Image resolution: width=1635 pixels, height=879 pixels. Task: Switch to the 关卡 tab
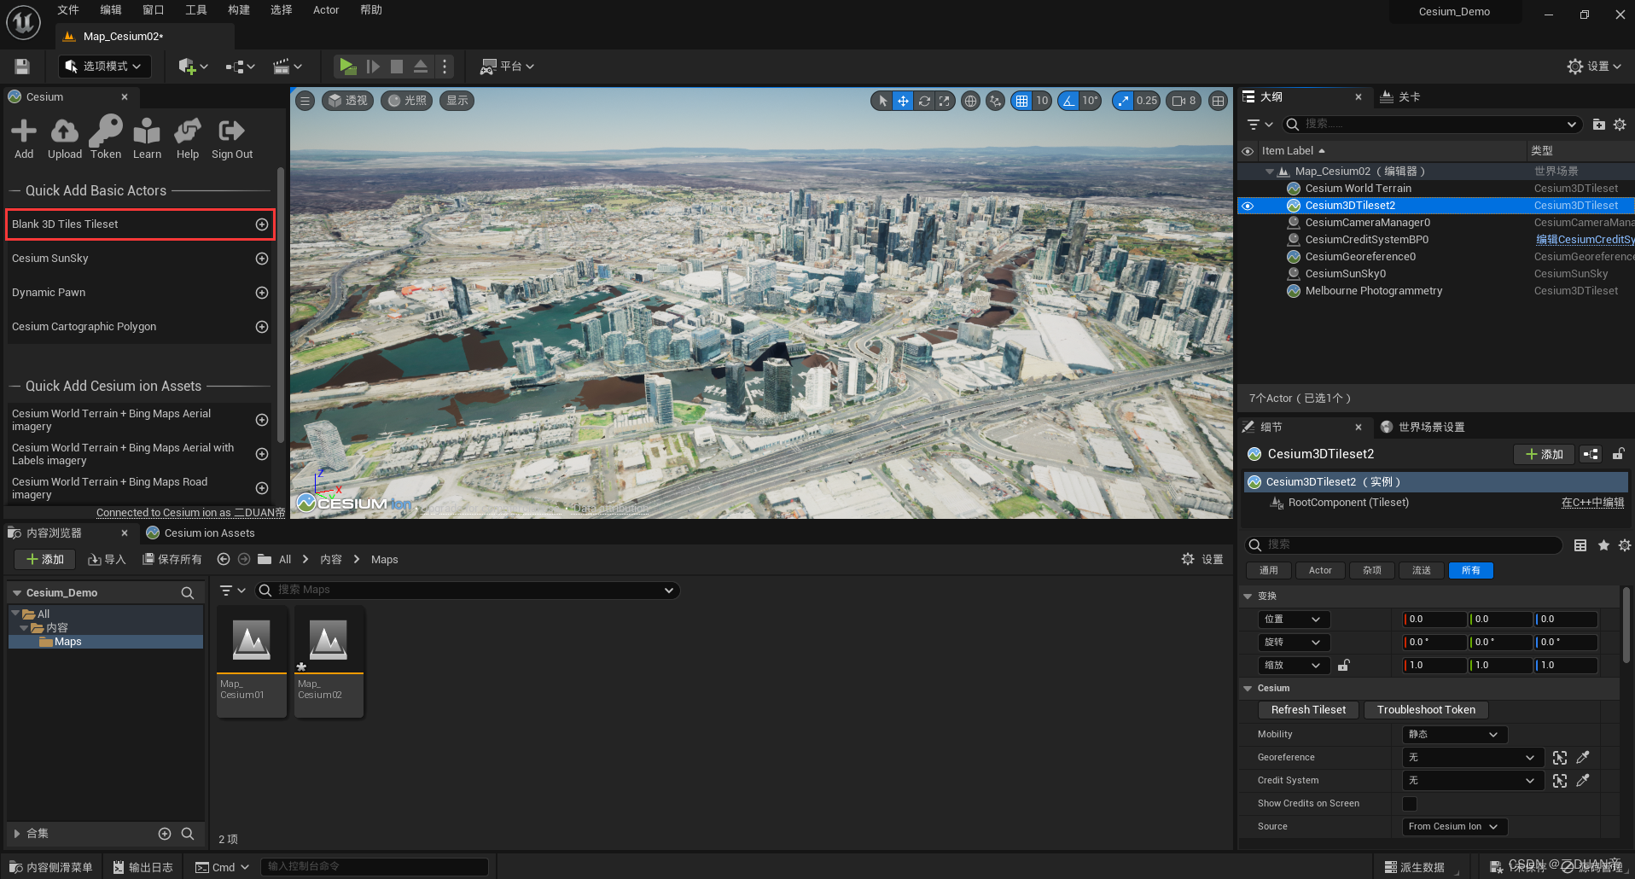(1400, 97)
